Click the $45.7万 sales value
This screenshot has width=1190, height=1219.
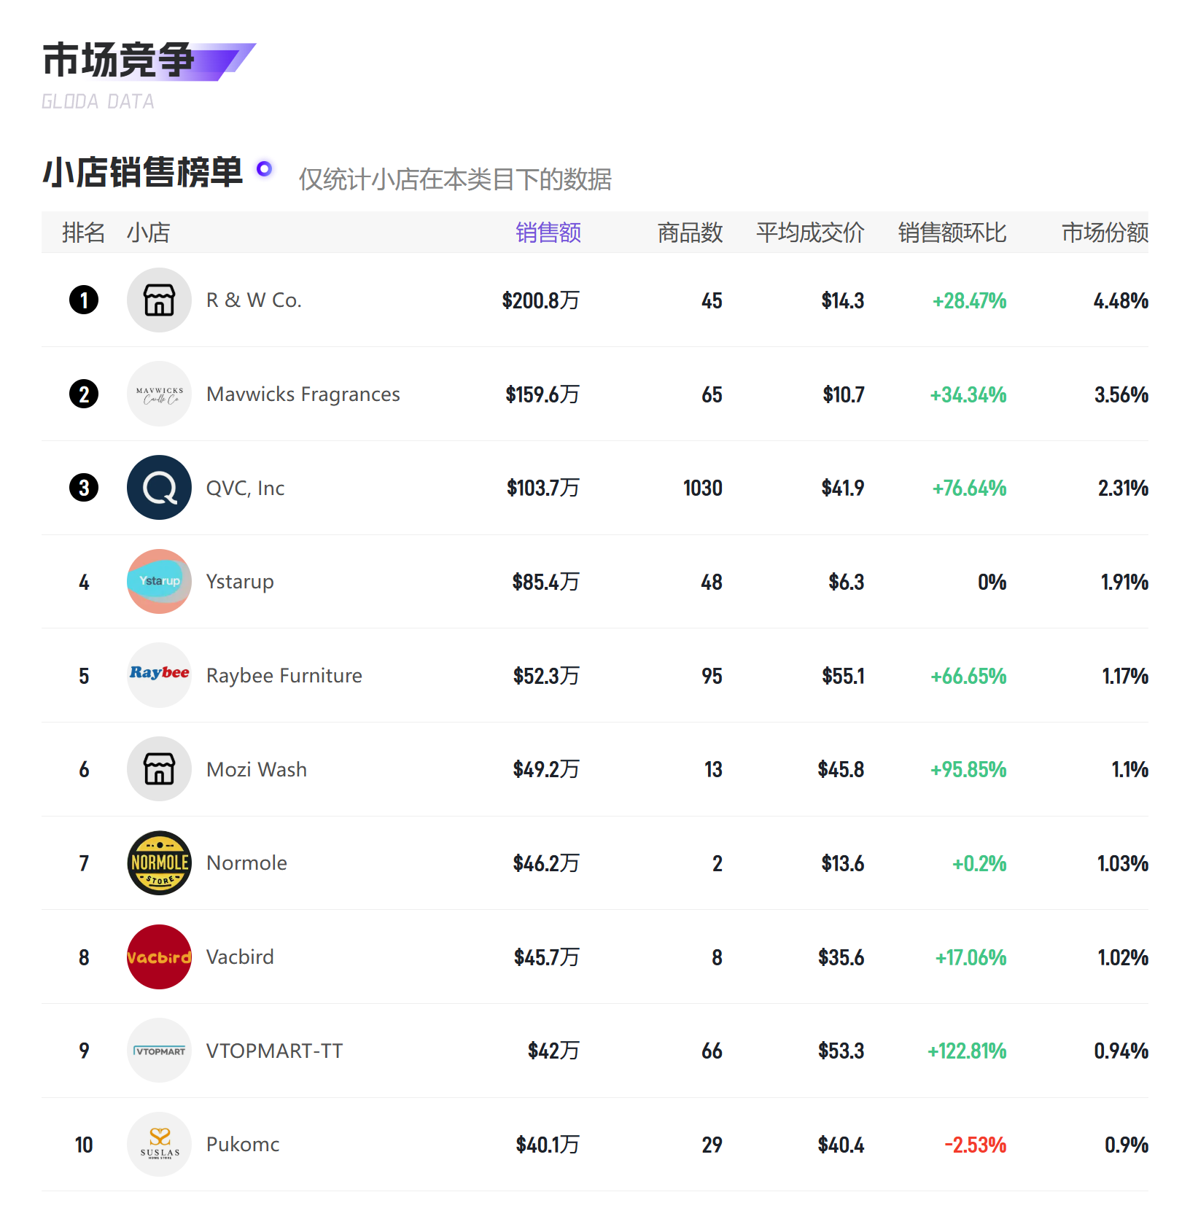click(x=546, y=957)
